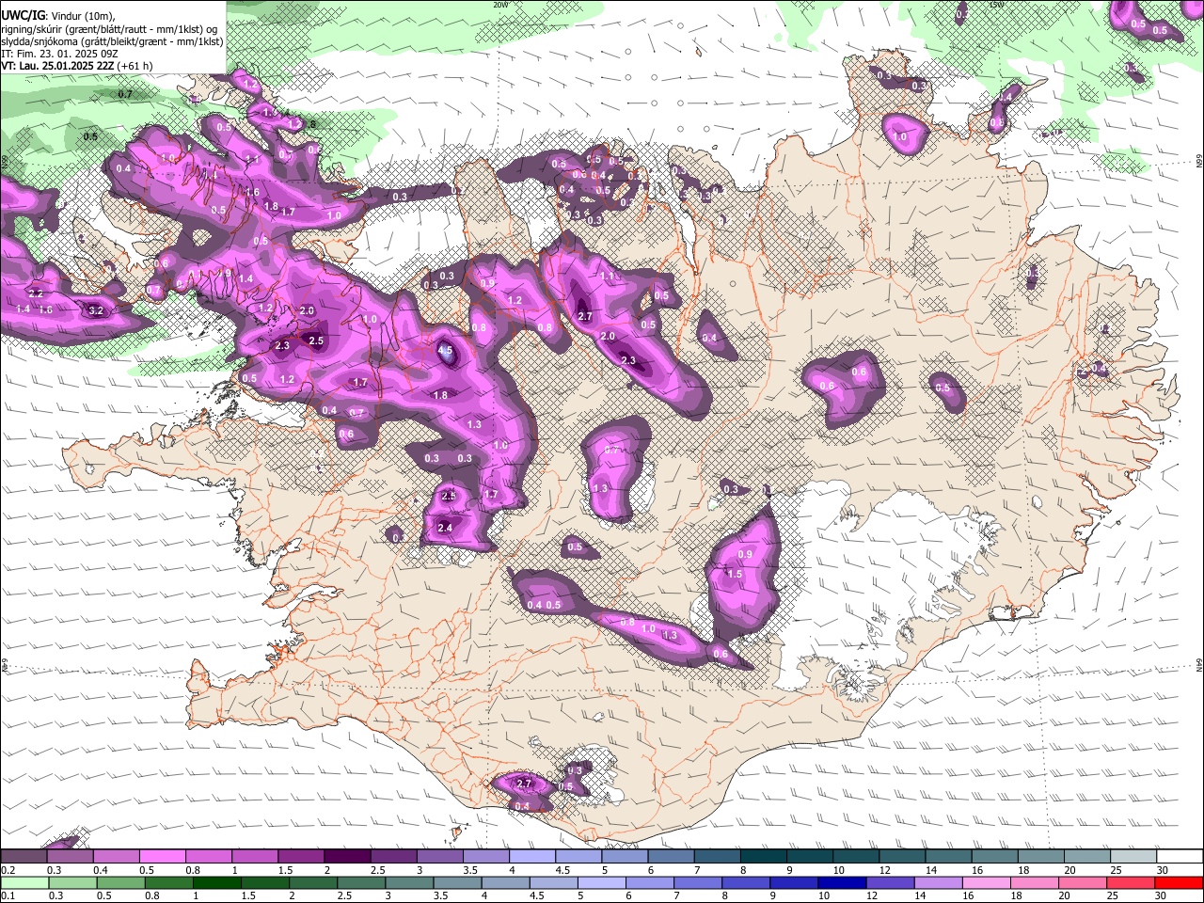
Task: Select the bottom-row blue swatch between 8 and 9
Action: 746,882
